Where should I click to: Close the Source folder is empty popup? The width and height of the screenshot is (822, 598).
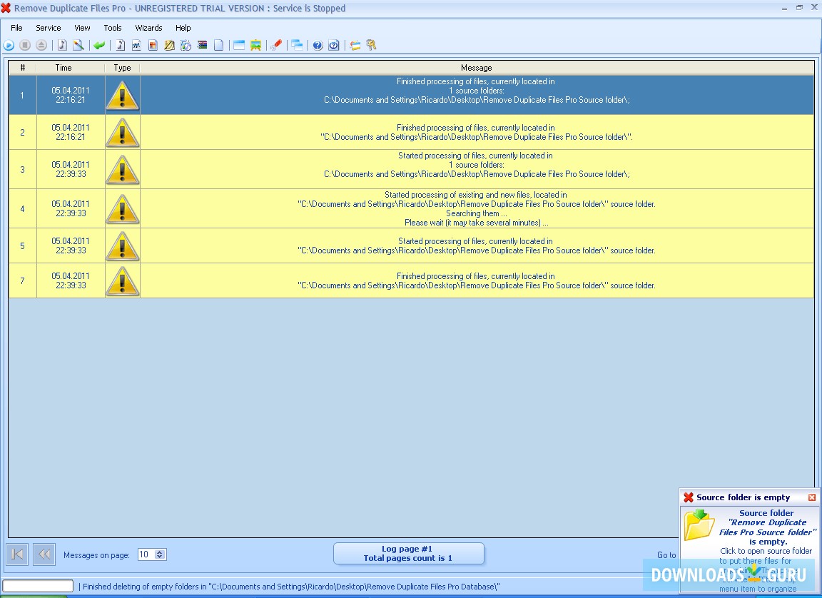812,497
